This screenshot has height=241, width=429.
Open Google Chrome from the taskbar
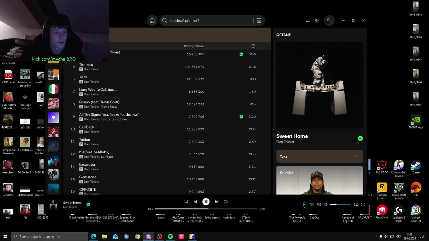[x=137, y=237]
